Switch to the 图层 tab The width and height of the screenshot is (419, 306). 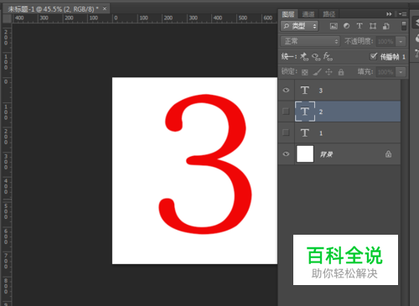[x=288, y=14]
